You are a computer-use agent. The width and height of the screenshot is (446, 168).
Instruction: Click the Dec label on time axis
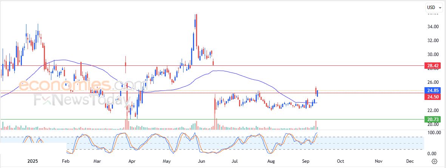[x=410, y=161]
